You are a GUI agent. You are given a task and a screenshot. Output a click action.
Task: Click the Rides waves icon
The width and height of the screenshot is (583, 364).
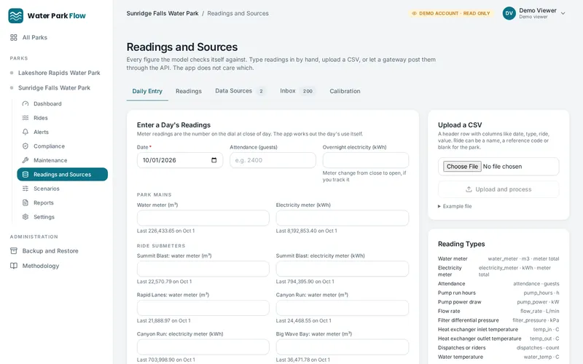pos(26,118)
